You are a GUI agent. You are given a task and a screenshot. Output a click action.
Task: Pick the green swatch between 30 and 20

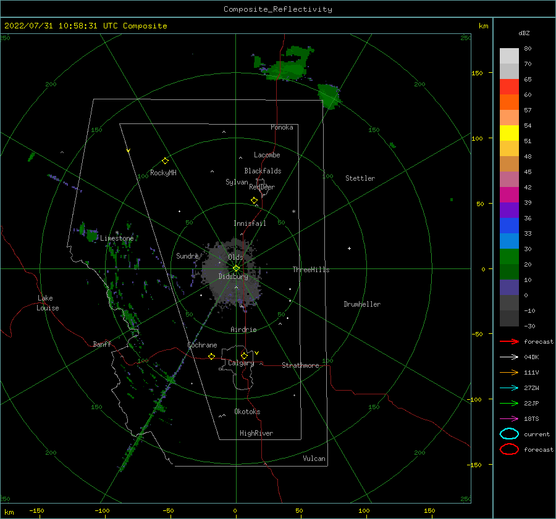(x=509, y=256)
